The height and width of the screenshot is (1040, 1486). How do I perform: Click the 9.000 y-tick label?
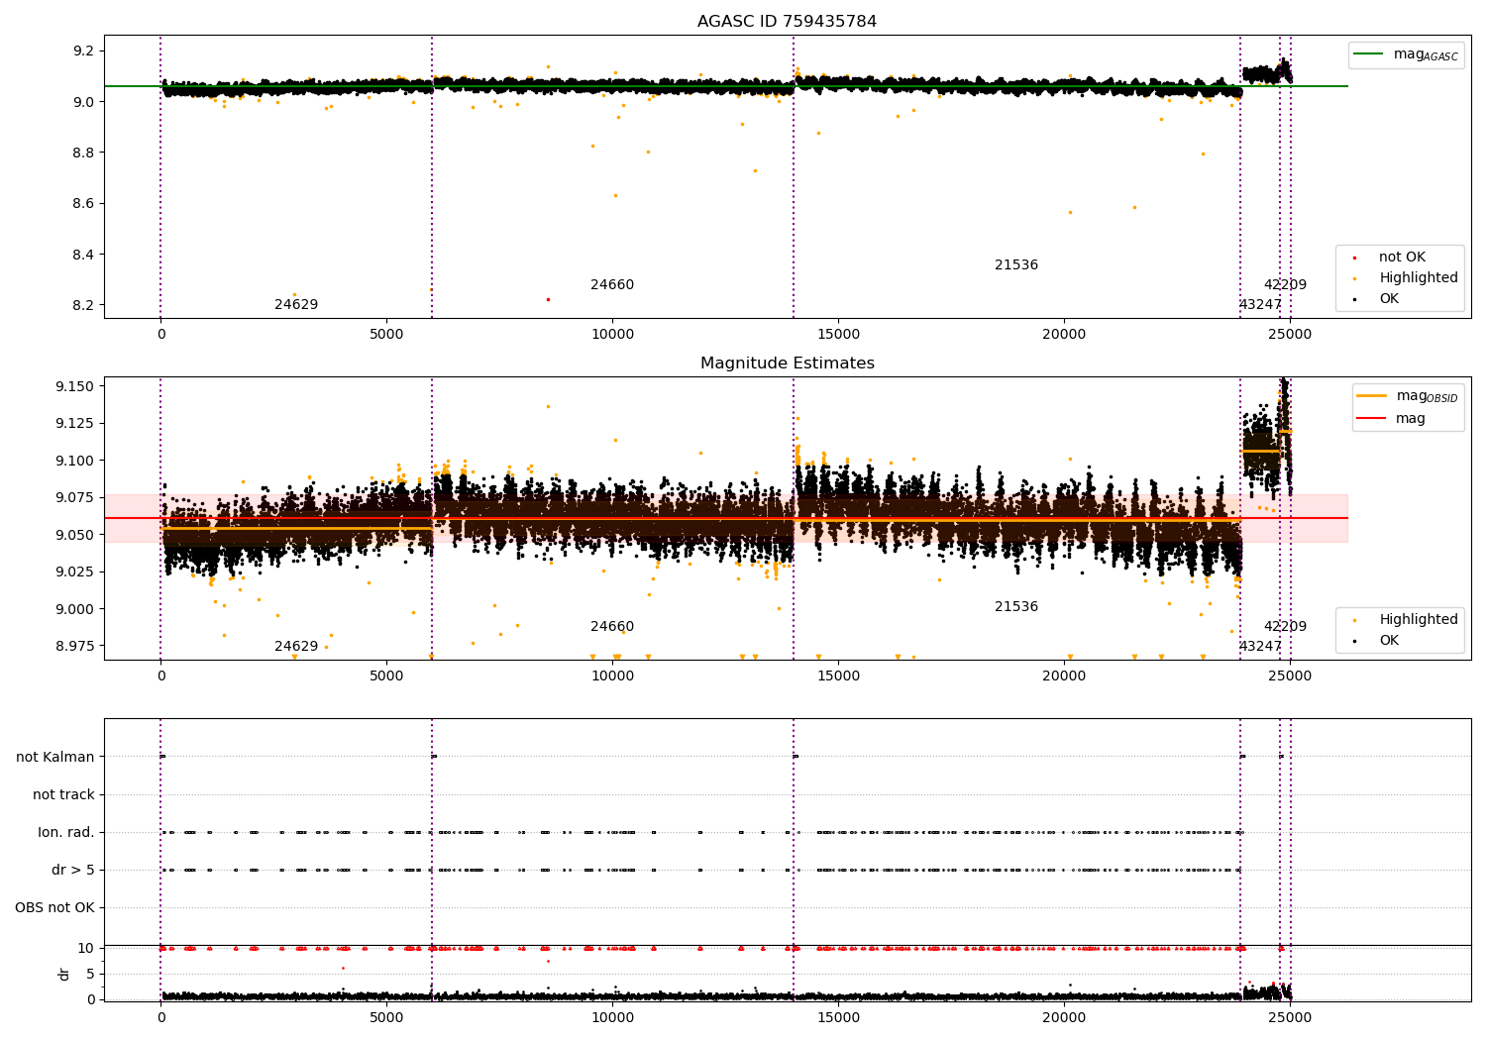[75, 609]
